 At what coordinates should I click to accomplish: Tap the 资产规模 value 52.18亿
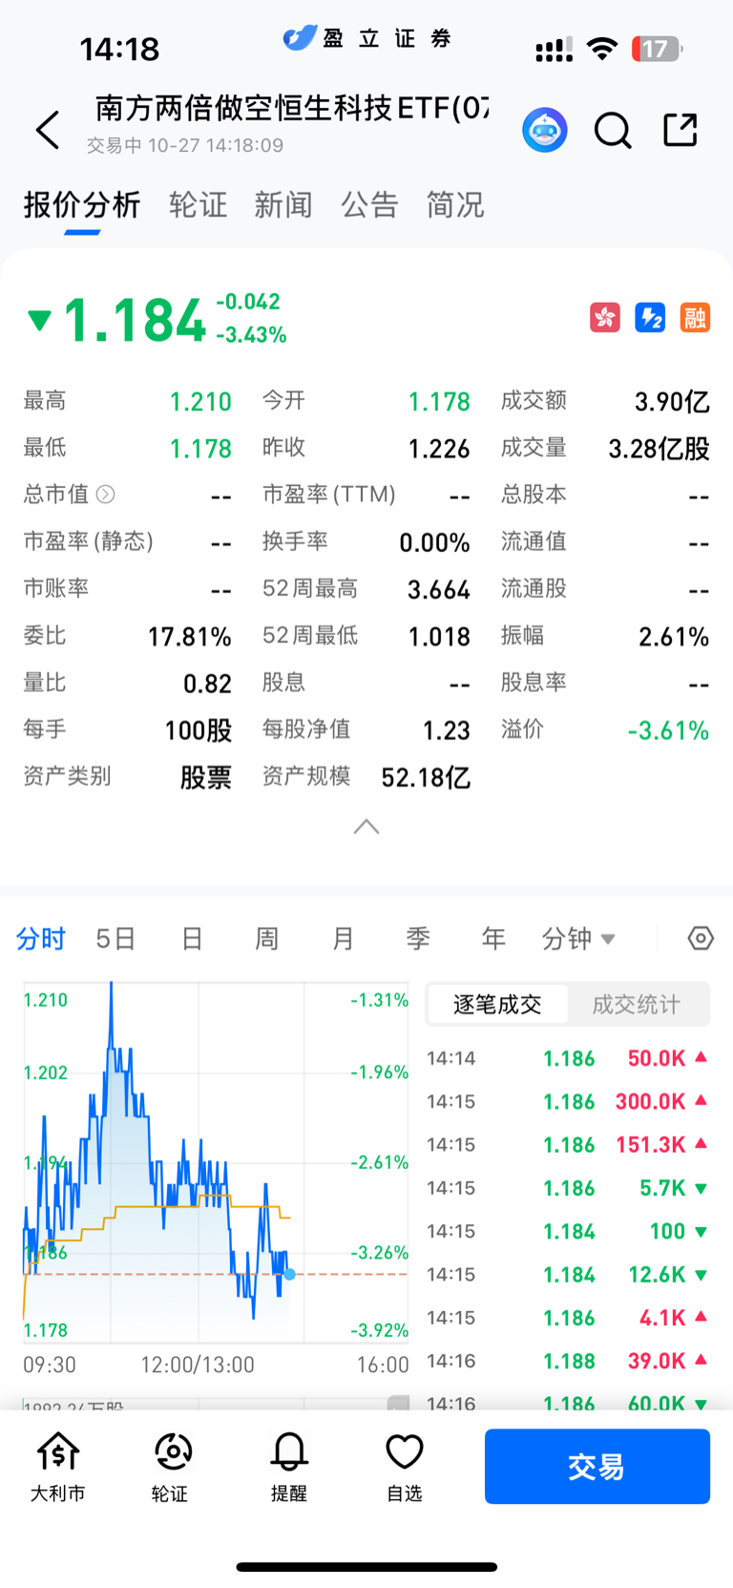[426, 777]
